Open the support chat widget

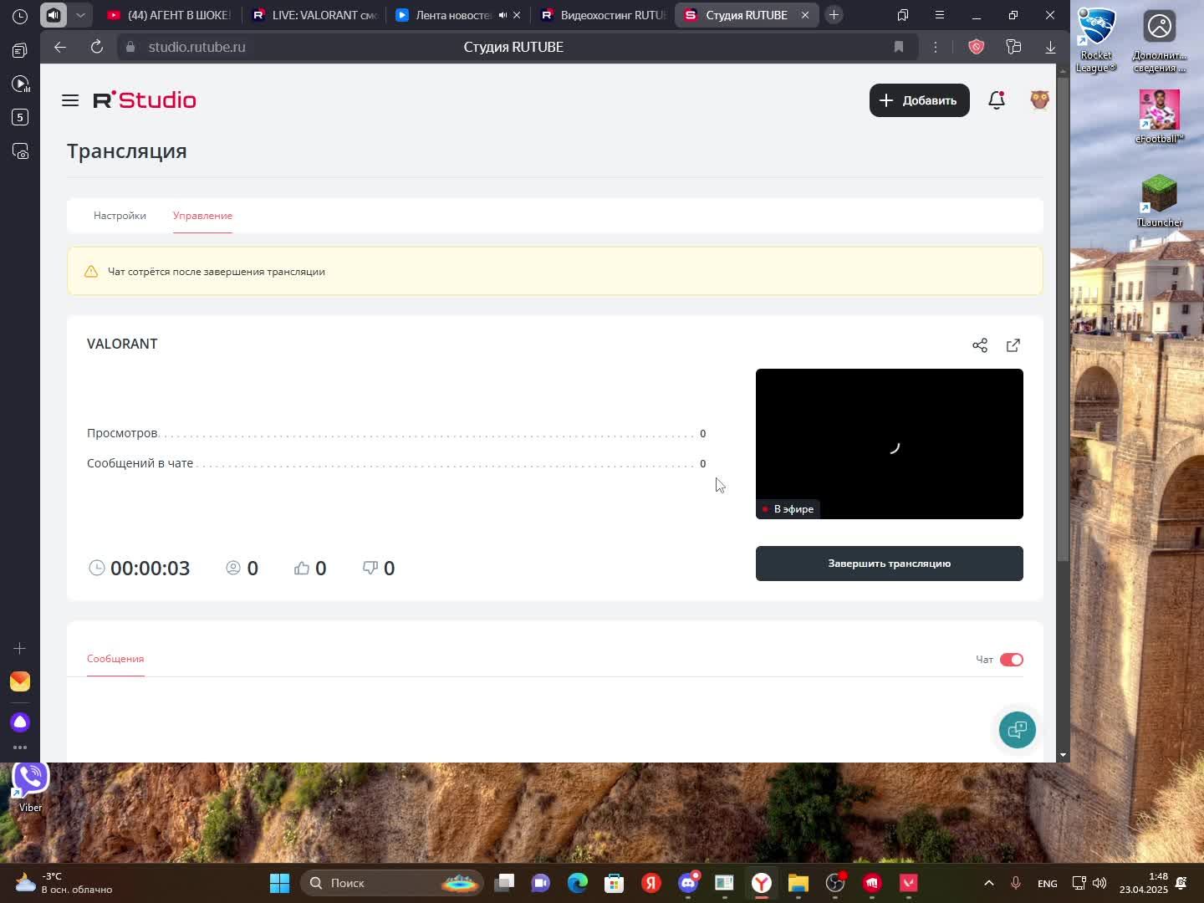pyautogui.click(x=1018, y=730)
